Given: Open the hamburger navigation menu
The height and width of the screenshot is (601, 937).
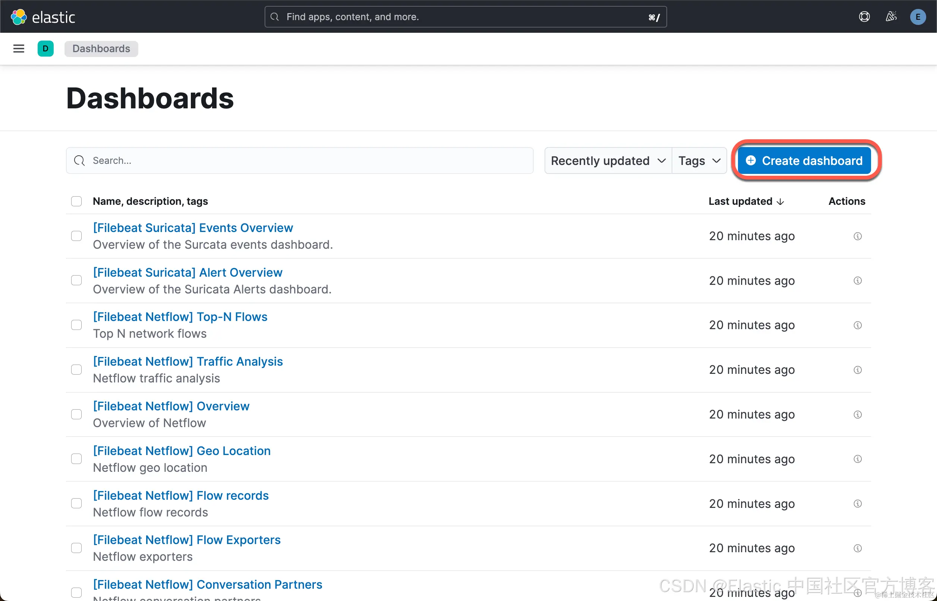Looking at the screenshot, I should click(x=19, y=49).
